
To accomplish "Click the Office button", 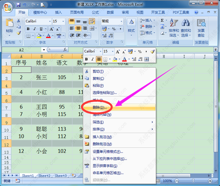I will click(x=8, y=6).
